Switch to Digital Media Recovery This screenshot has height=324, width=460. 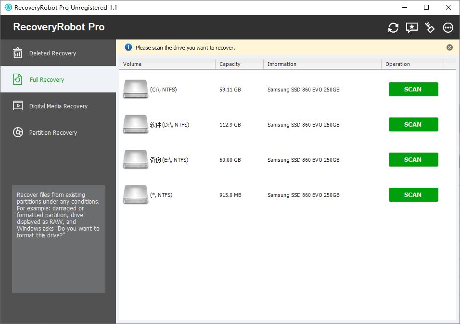click(58, 106)
